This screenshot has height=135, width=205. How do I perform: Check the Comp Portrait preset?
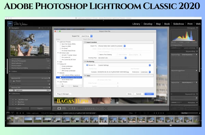(x=60, y=68)
